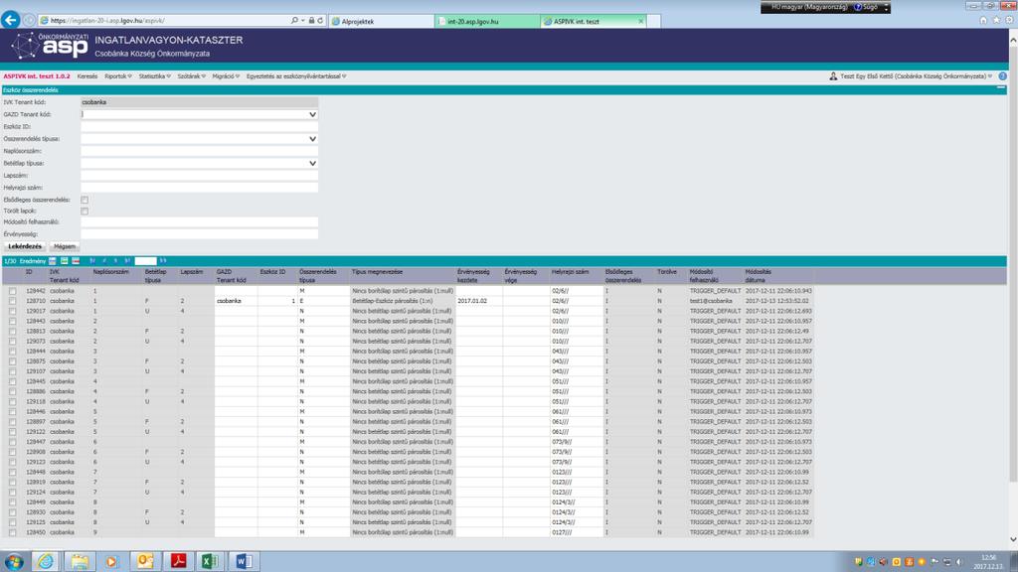
Task: Click the refresh icon in address bar
Action: click(320, 21)
